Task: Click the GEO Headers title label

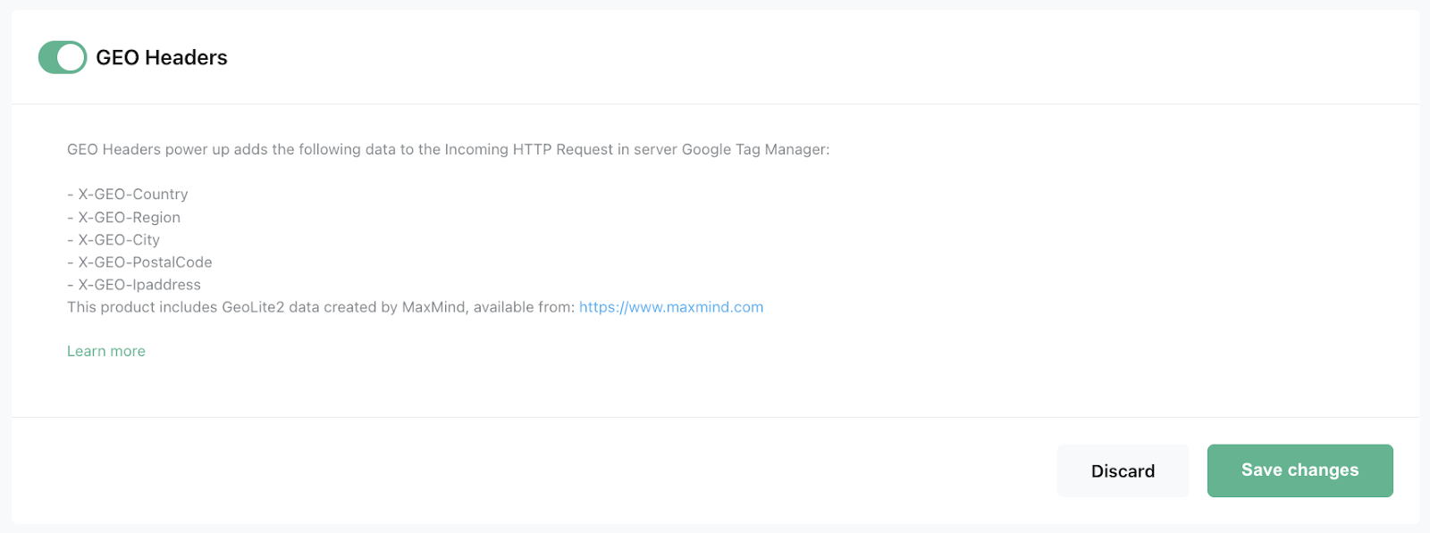Action: (162, 57)
